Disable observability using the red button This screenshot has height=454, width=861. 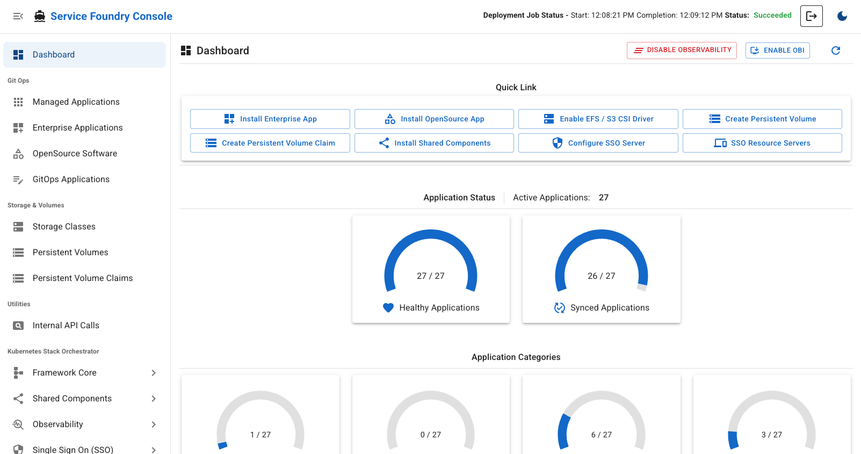(x=681, y=51)
